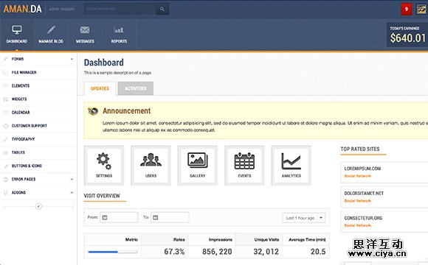Expand the Error Pages menu arrow

tap(72, 179)
